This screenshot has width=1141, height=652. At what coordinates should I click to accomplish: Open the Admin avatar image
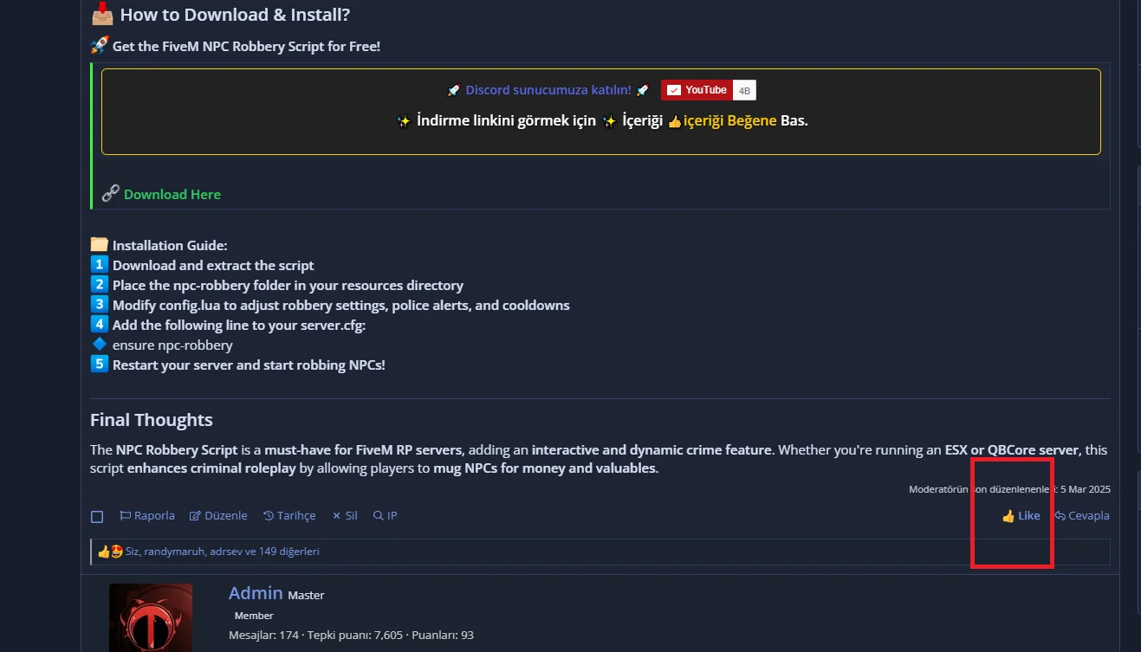151,617
